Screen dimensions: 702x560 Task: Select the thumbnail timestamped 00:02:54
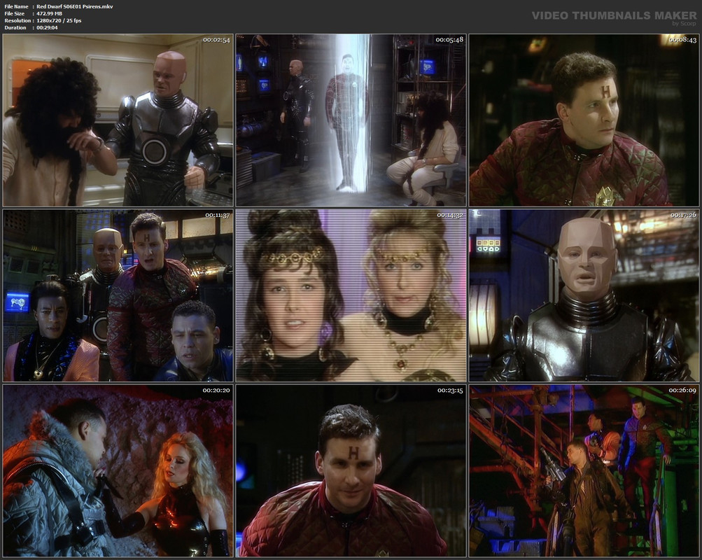pos(118,120)
